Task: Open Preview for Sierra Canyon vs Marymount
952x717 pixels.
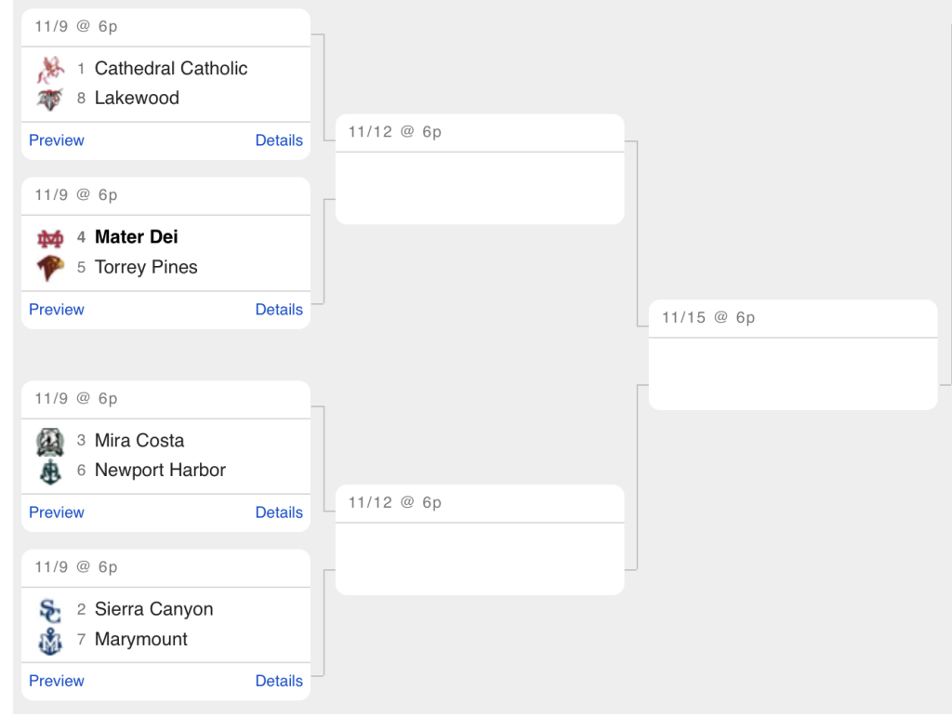Action: 57,681
